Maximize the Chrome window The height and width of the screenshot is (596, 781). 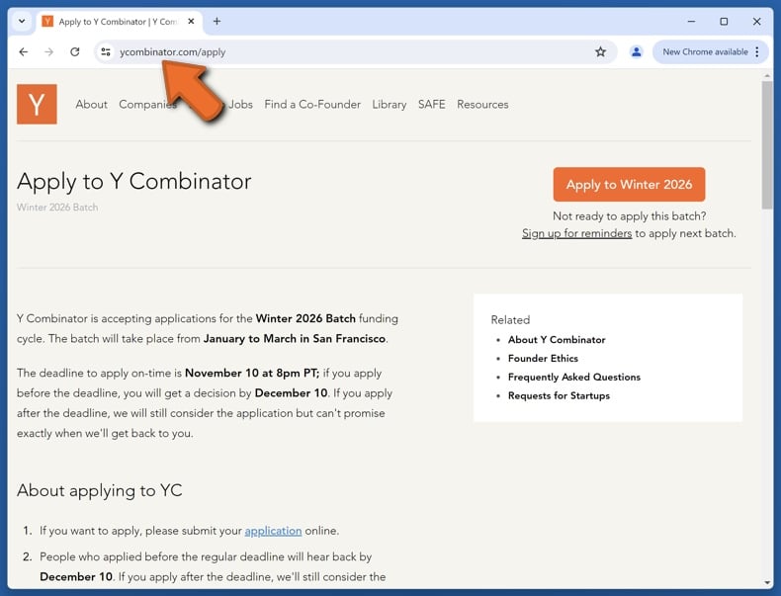pos(724,22)
